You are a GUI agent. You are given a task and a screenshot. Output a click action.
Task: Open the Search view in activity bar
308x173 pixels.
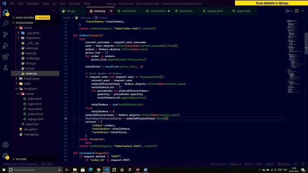tap(5, 24)
